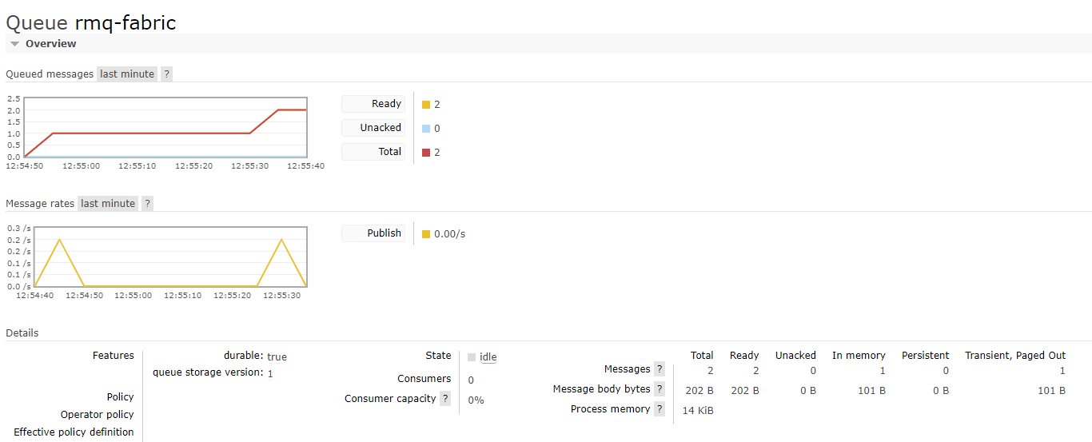Image resolution: width=1092 pixels, height=442 pixels.
Task: Click the red Total color swatch
Action: (x=426, y=153)
